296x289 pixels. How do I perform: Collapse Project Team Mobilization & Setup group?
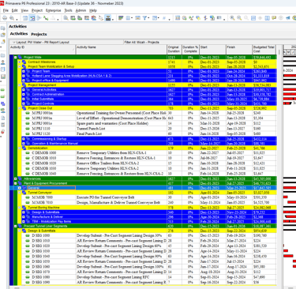point(20,66)
